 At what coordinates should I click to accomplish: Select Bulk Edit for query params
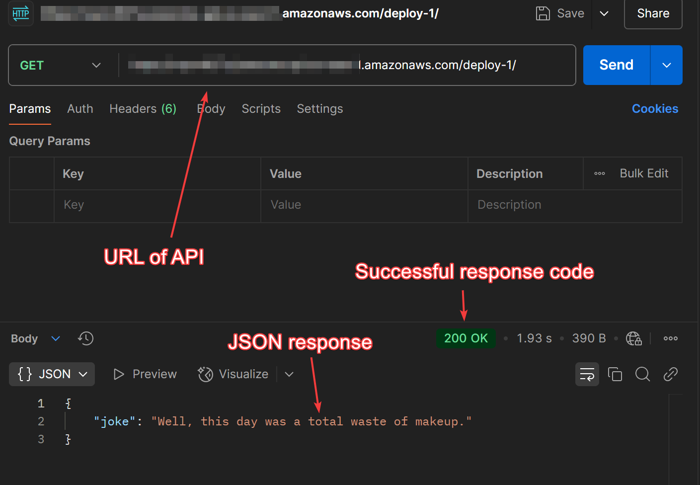coord(643,173)
